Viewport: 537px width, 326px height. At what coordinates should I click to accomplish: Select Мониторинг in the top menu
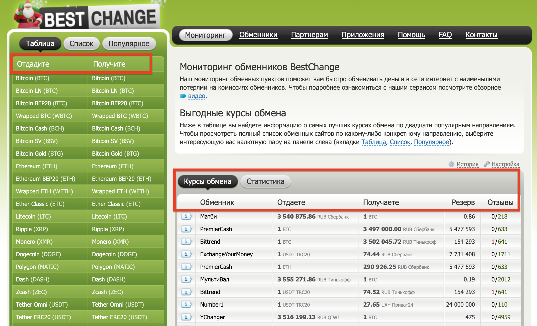(206, 35)
